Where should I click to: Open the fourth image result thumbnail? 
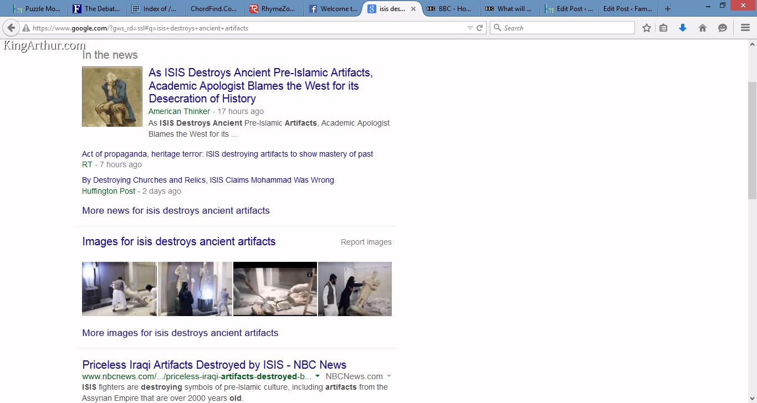point(355,289)
